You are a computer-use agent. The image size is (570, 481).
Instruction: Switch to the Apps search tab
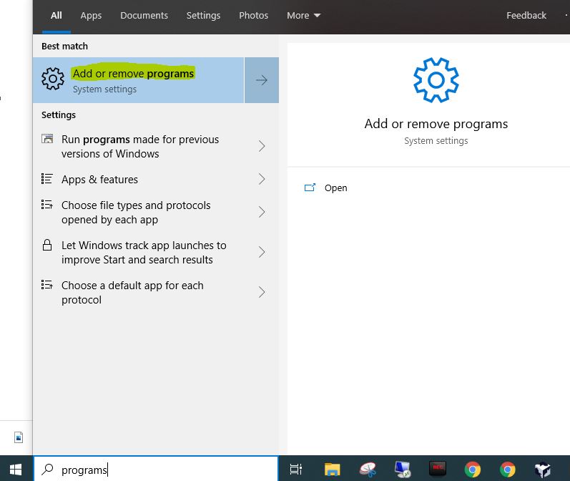pos(91,16)
